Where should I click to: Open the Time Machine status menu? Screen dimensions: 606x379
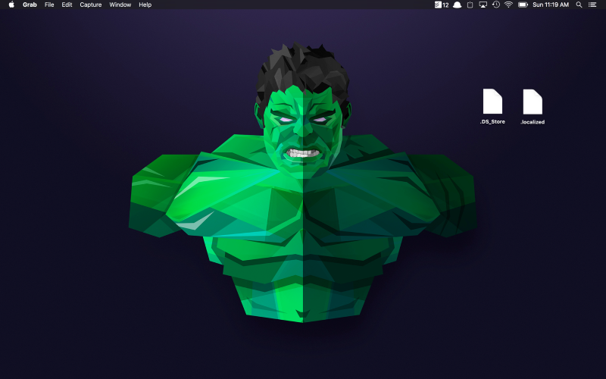click(x=495, y=5)
